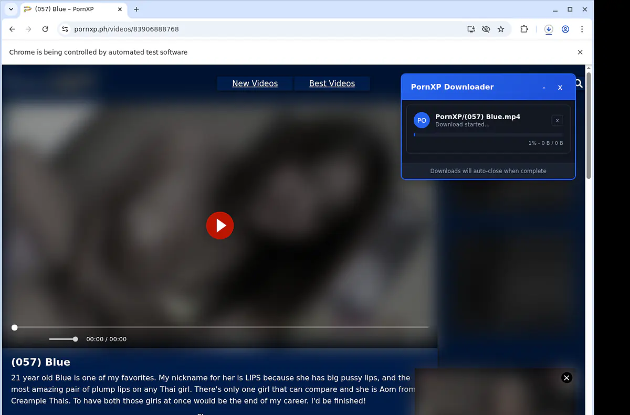Image resolution: width=630 pixels, height=415 pixels.
Task: Click the '1% - 0 B / 0 B' progress text
Action: 545,143
